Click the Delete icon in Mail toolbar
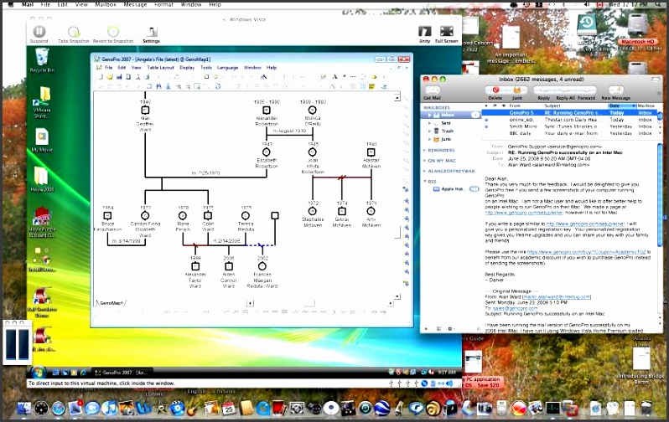Image resolution: width=669 pixels, height=422 pixels. pos(495,90)
